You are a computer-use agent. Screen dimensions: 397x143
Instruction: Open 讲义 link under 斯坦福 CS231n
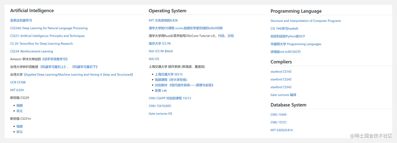[x=19, y=132]
